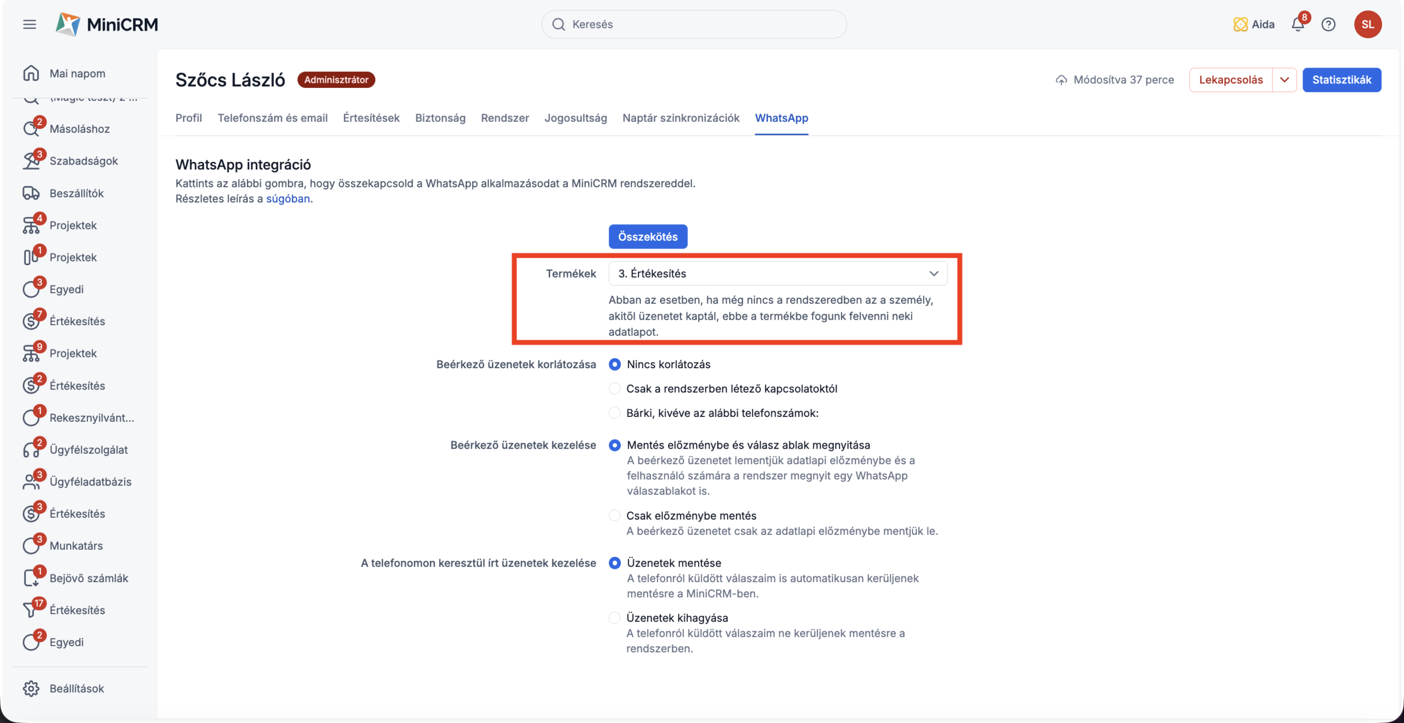Click the MiniCRM logo
1404x723 pixels.
pyautogui.click(x=107, y=24)
